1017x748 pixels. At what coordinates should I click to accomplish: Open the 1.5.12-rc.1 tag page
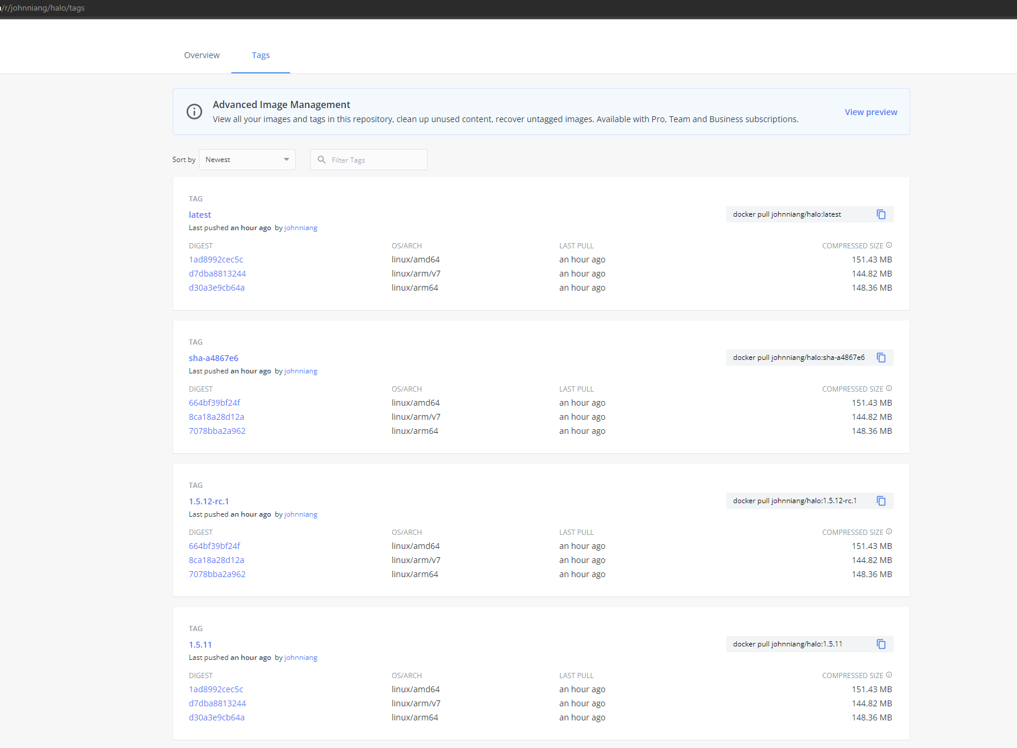209,501
